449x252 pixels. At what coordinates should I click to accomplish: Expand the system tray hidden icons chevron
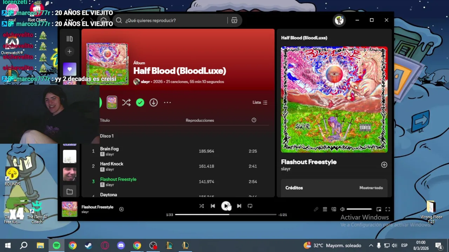(371, 246)
